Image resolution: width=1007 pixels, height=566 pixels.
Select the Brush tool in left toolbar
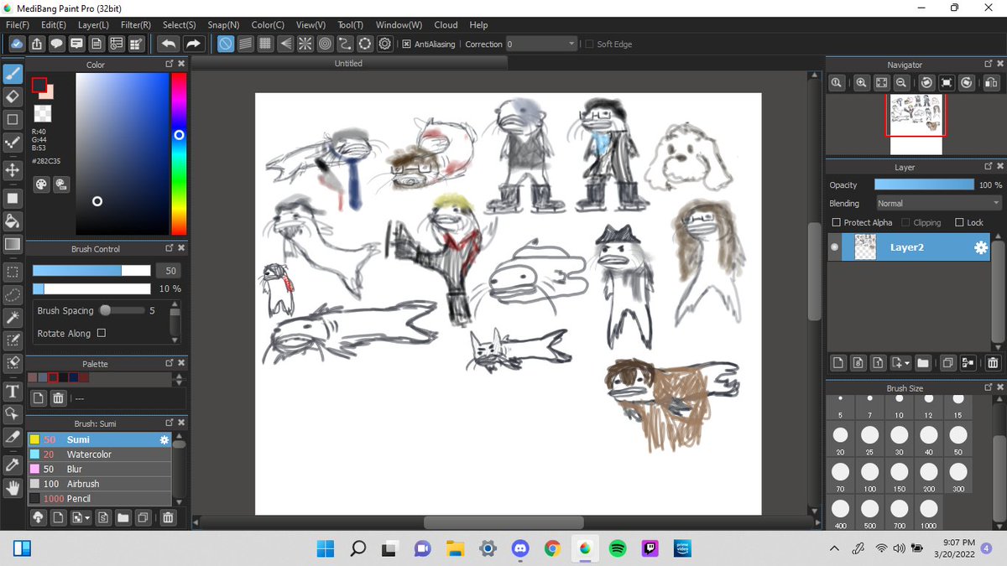pyautogui.click(x=13, y=73)
